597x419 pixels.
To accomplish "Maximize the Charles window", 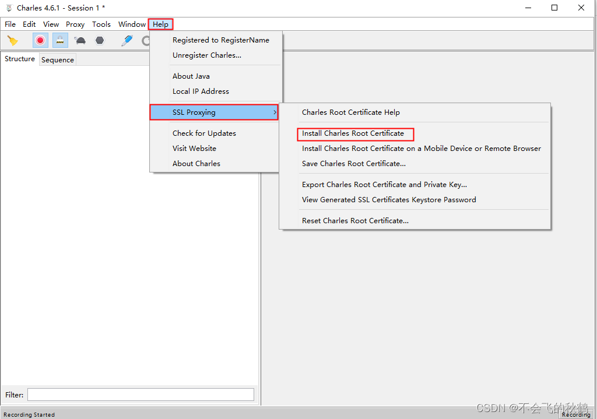I will (x=554, y=8).
